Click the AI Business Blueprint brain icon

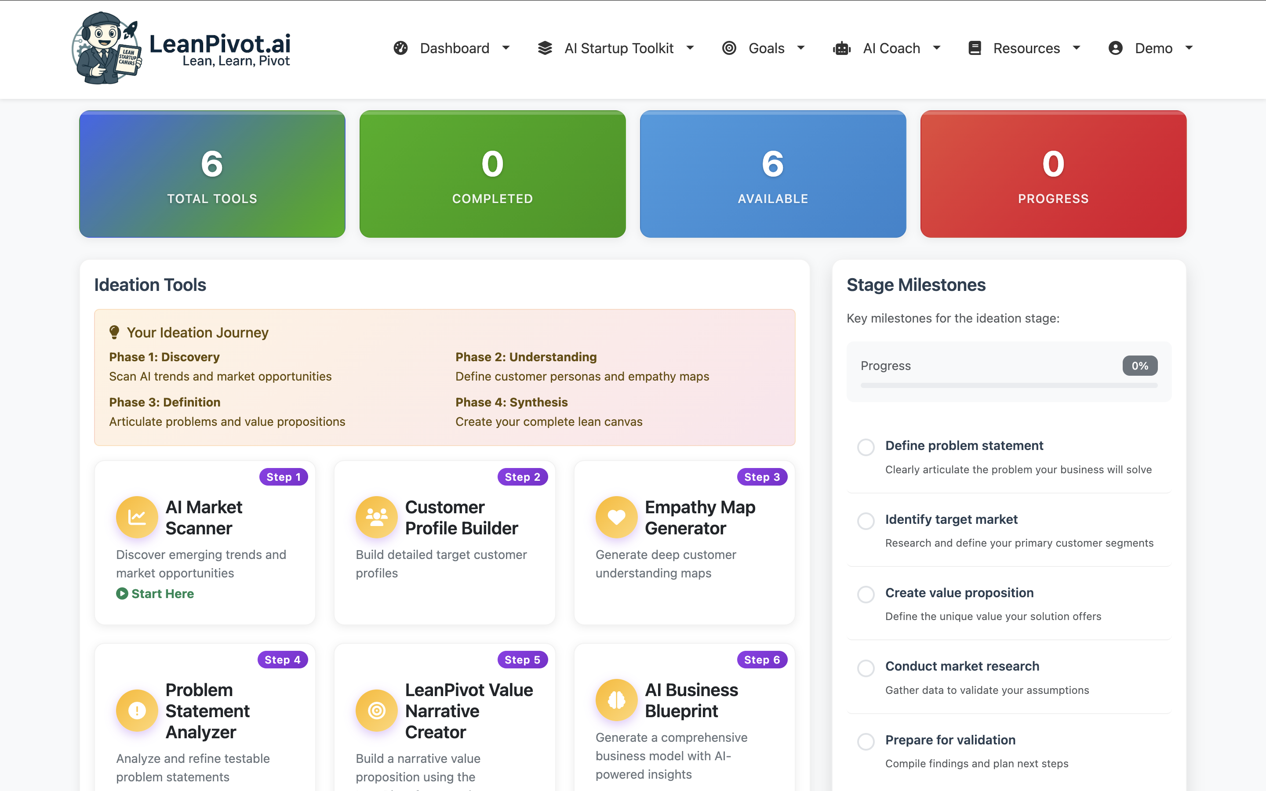[616, 700]
